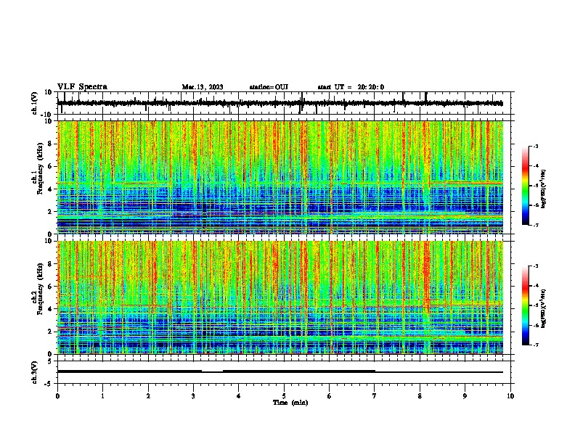
Task: Click the "-10" tick on ch.1(V) axis
Action: [47, 115]
